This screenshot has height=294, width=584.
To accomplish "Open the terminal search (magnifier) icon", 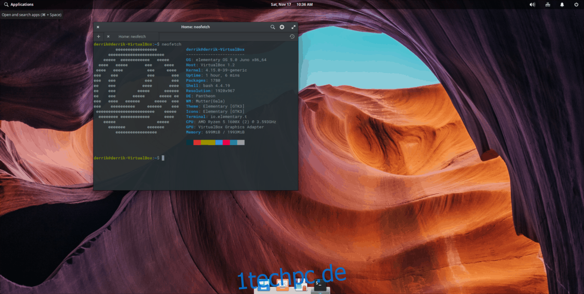I will click(273, 27).
